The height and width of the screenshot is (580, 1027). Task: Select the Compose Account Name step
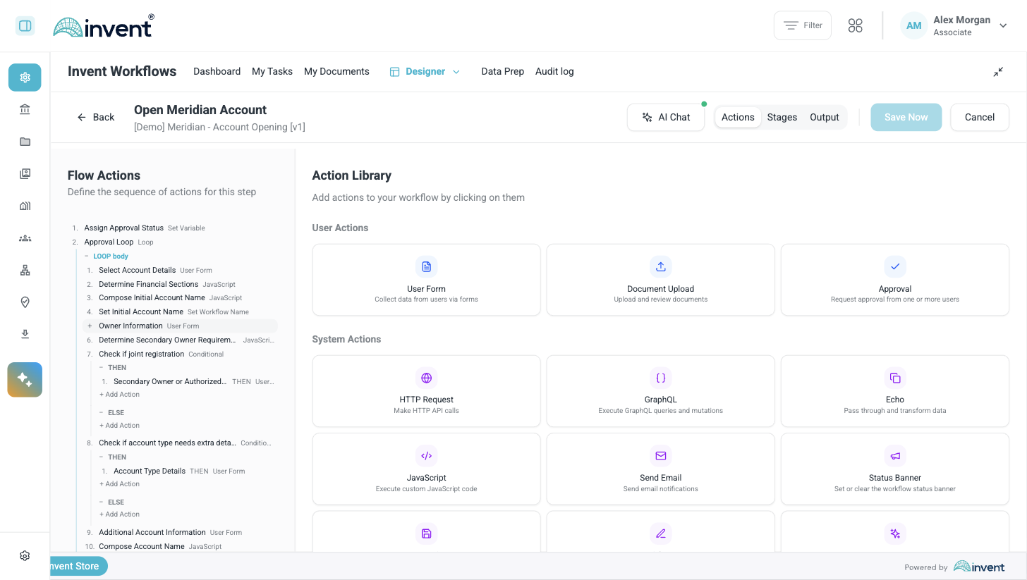click(142, 547)
